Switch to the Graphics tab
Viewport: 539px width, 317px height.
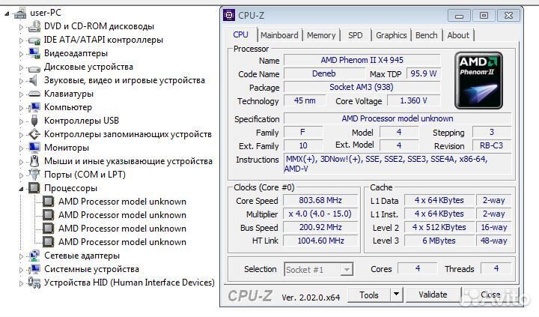coord(392,35)
